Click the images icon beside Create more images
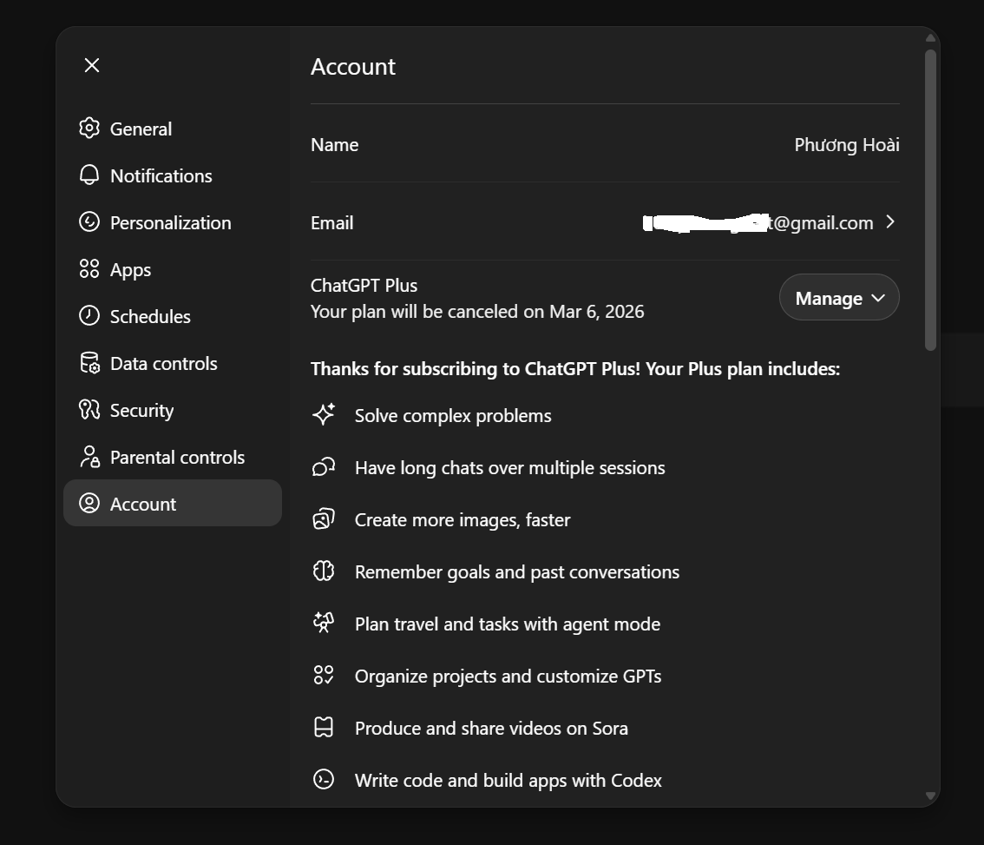Viewport: 984px width, 845px height. point(324,519)
